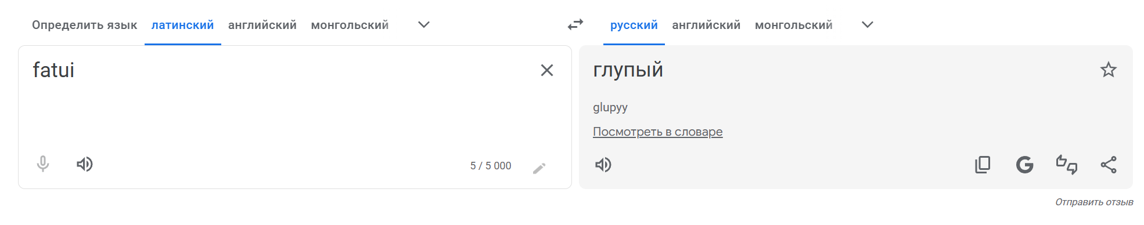Viewport: 1144px width, 225px height.
Task: Search translation with Google icon
Action: point(1025,165)
